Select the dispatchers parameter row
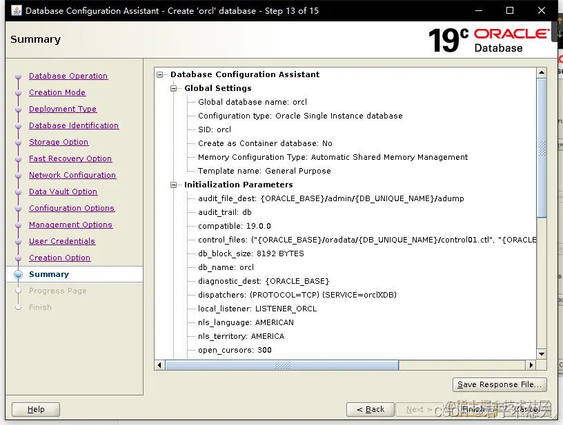This screenshot has height=425, width=563. tap(297, 295)
